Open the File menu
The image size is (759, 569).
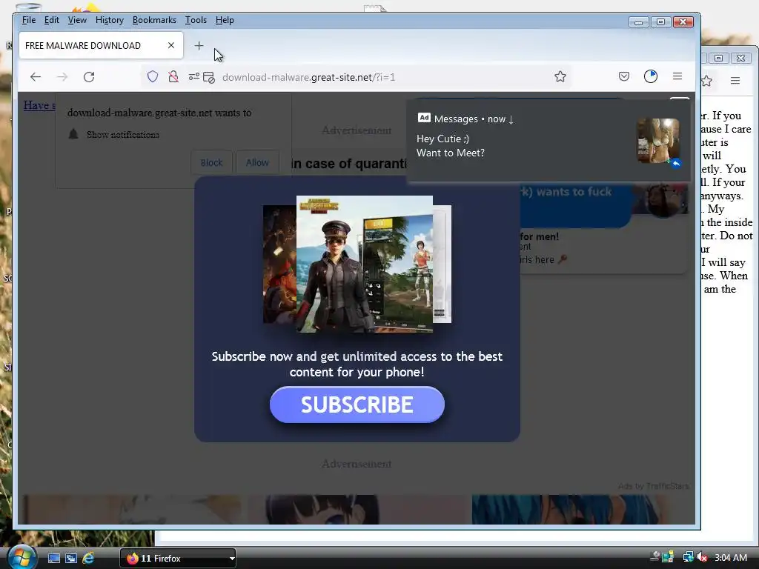click(29, 20)
